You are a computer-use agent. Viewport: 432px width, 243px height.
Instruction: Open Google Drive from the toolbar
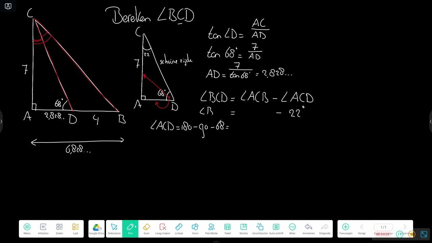point(97,229)
